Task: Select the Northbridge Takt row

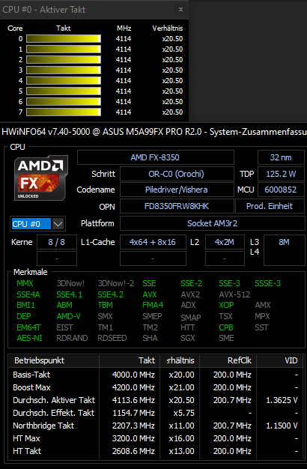Action: click(156, 426)
